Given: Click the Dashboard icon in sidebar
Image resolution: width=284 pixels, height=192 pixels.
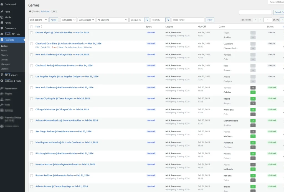Looking at the screenshot, I should (2, 4).
